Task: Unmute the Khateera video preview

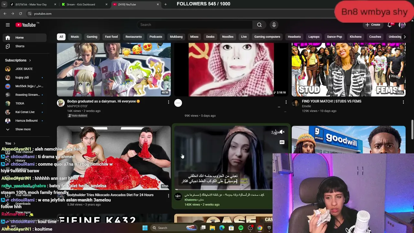Action: (x=282, y=132)
